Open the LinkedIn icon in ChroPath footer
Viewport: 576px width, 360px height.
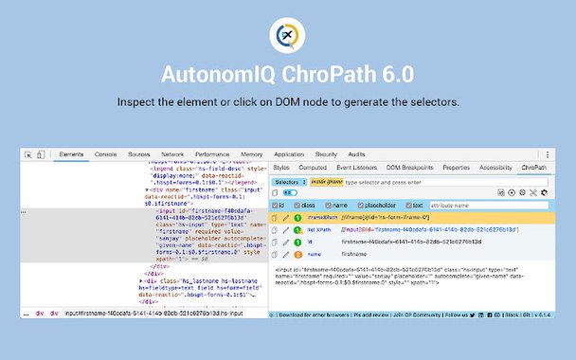481,315
